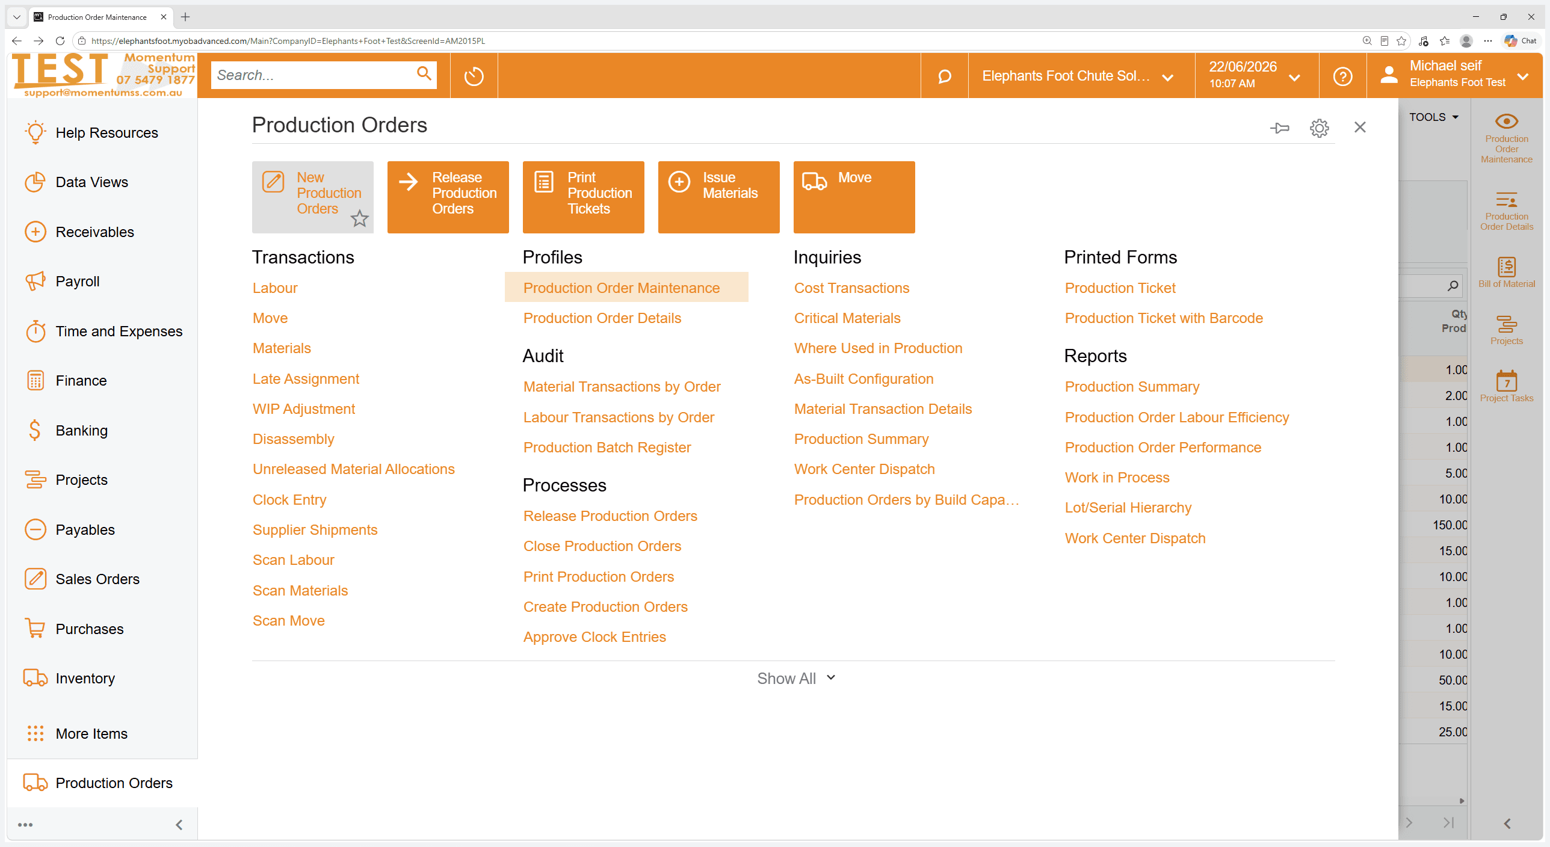This screenshot has height=847, width=1550.
Task: Open the Receivables workspace
Action: tap(102, 232)
